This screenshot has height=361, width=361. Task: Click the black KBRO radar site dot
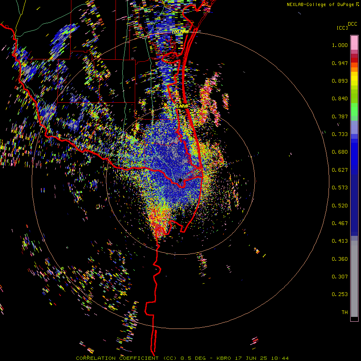pyautogui.click(x=180, y=180)
